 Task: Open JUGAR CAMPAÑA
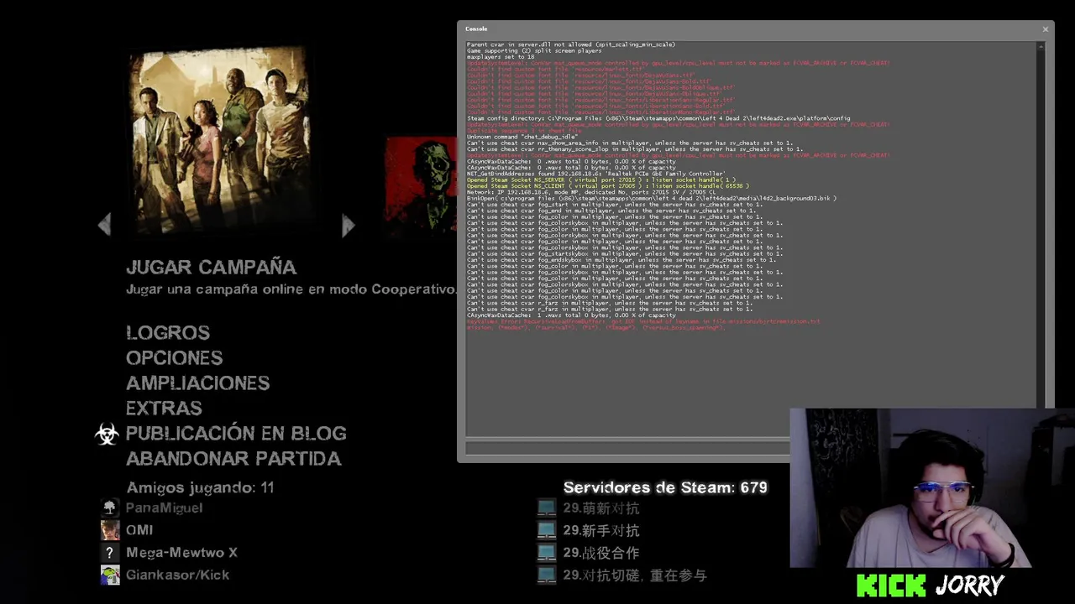click(211, 267)
